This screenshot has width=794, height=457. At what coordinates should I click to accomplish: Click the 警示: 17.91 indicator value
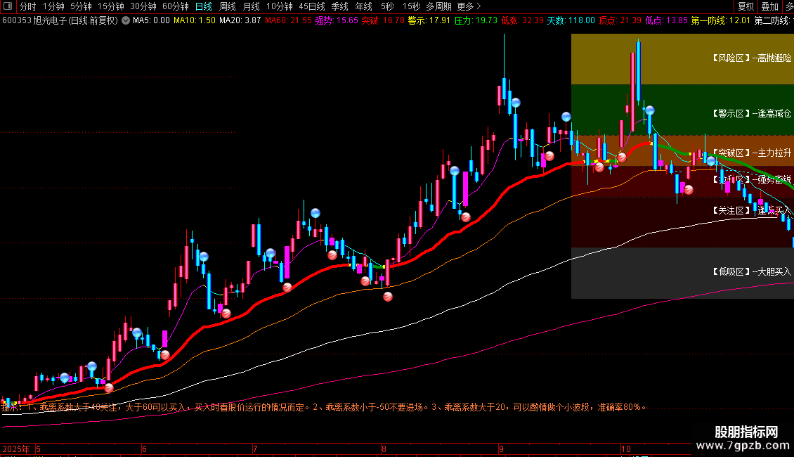(x=429, y=21)
